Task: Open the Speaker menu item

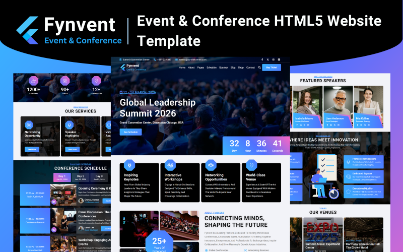Action: (223, 68)
